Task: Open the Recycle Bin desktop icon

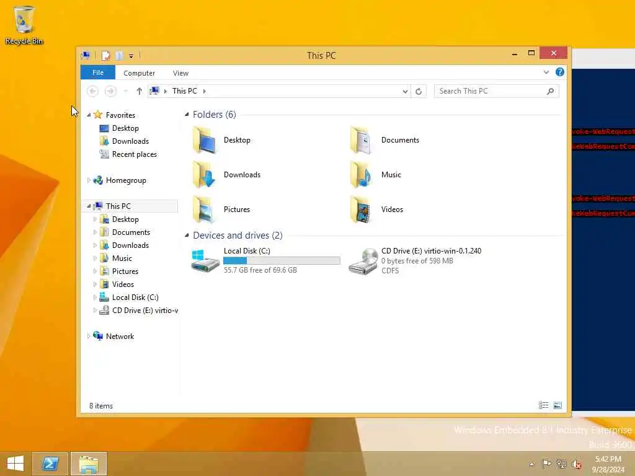Action: click(x=24, y=25)
